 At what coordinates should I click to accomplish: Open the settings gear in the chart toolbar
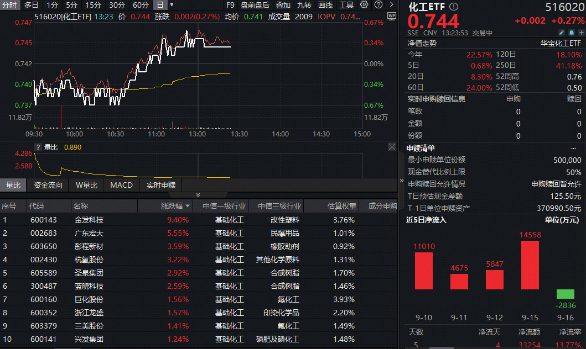[x=364, y=5]
